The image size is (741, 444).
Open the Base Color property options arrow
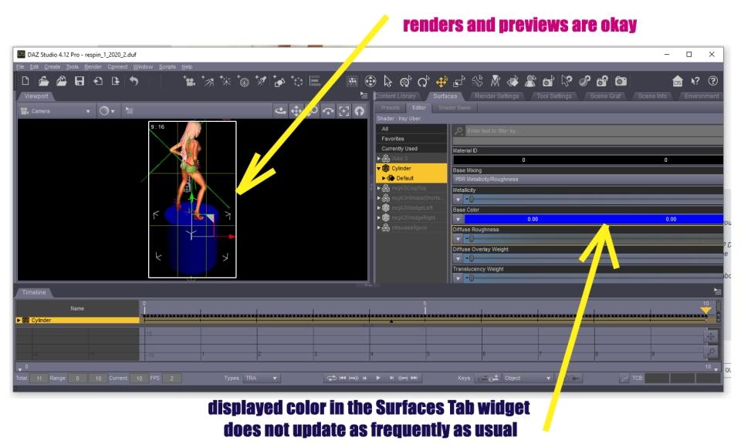coord(458,220)
